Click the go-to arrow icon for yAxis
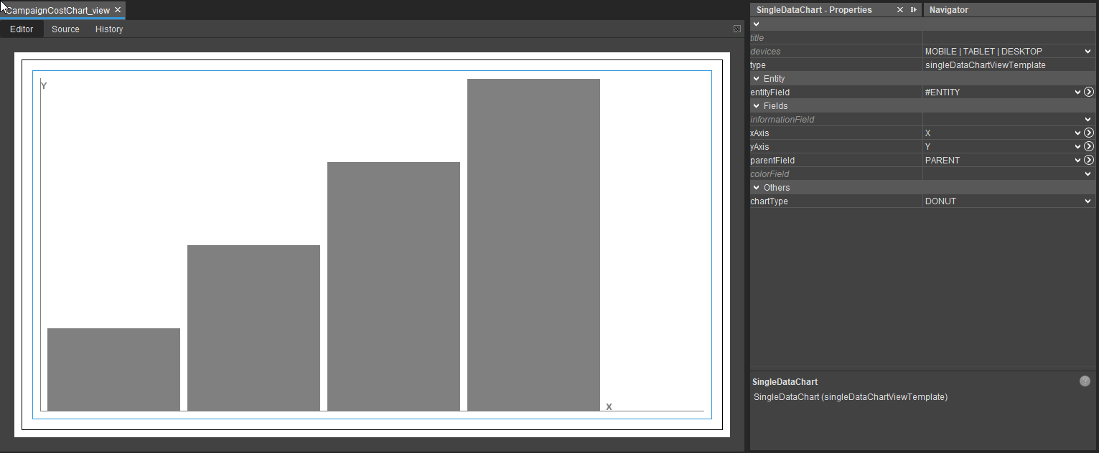 (x=1088, y=147)
